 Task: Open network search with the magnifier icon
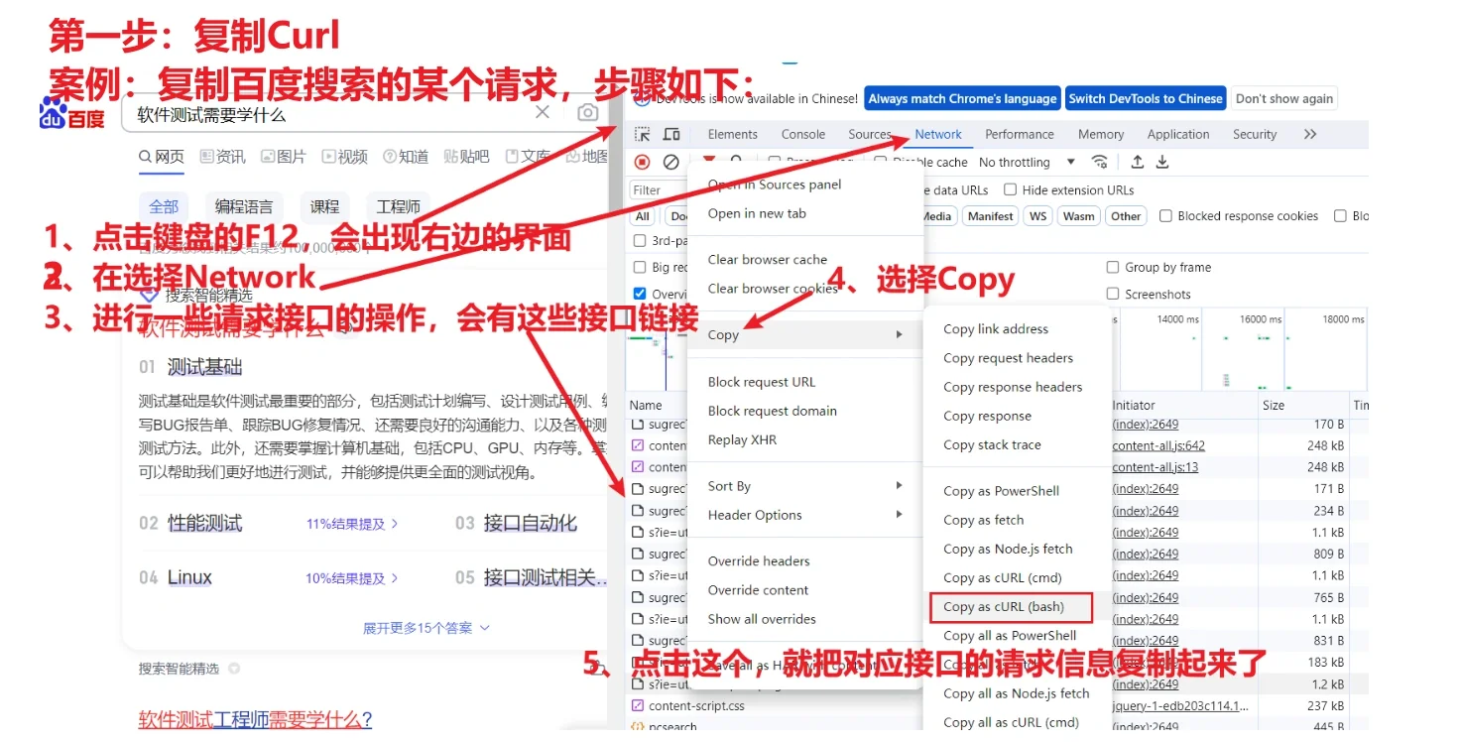coord(736,160)
